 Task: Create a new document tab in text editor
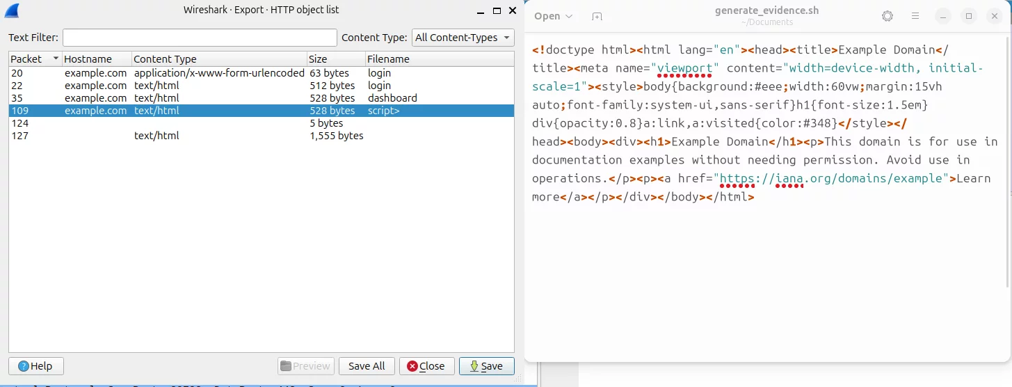597,16
